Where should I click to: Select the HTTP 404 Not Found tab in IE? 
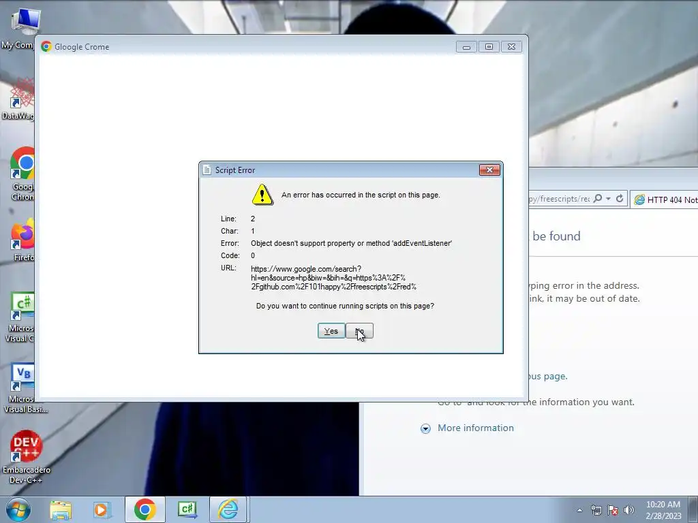(x=665, y=200)
